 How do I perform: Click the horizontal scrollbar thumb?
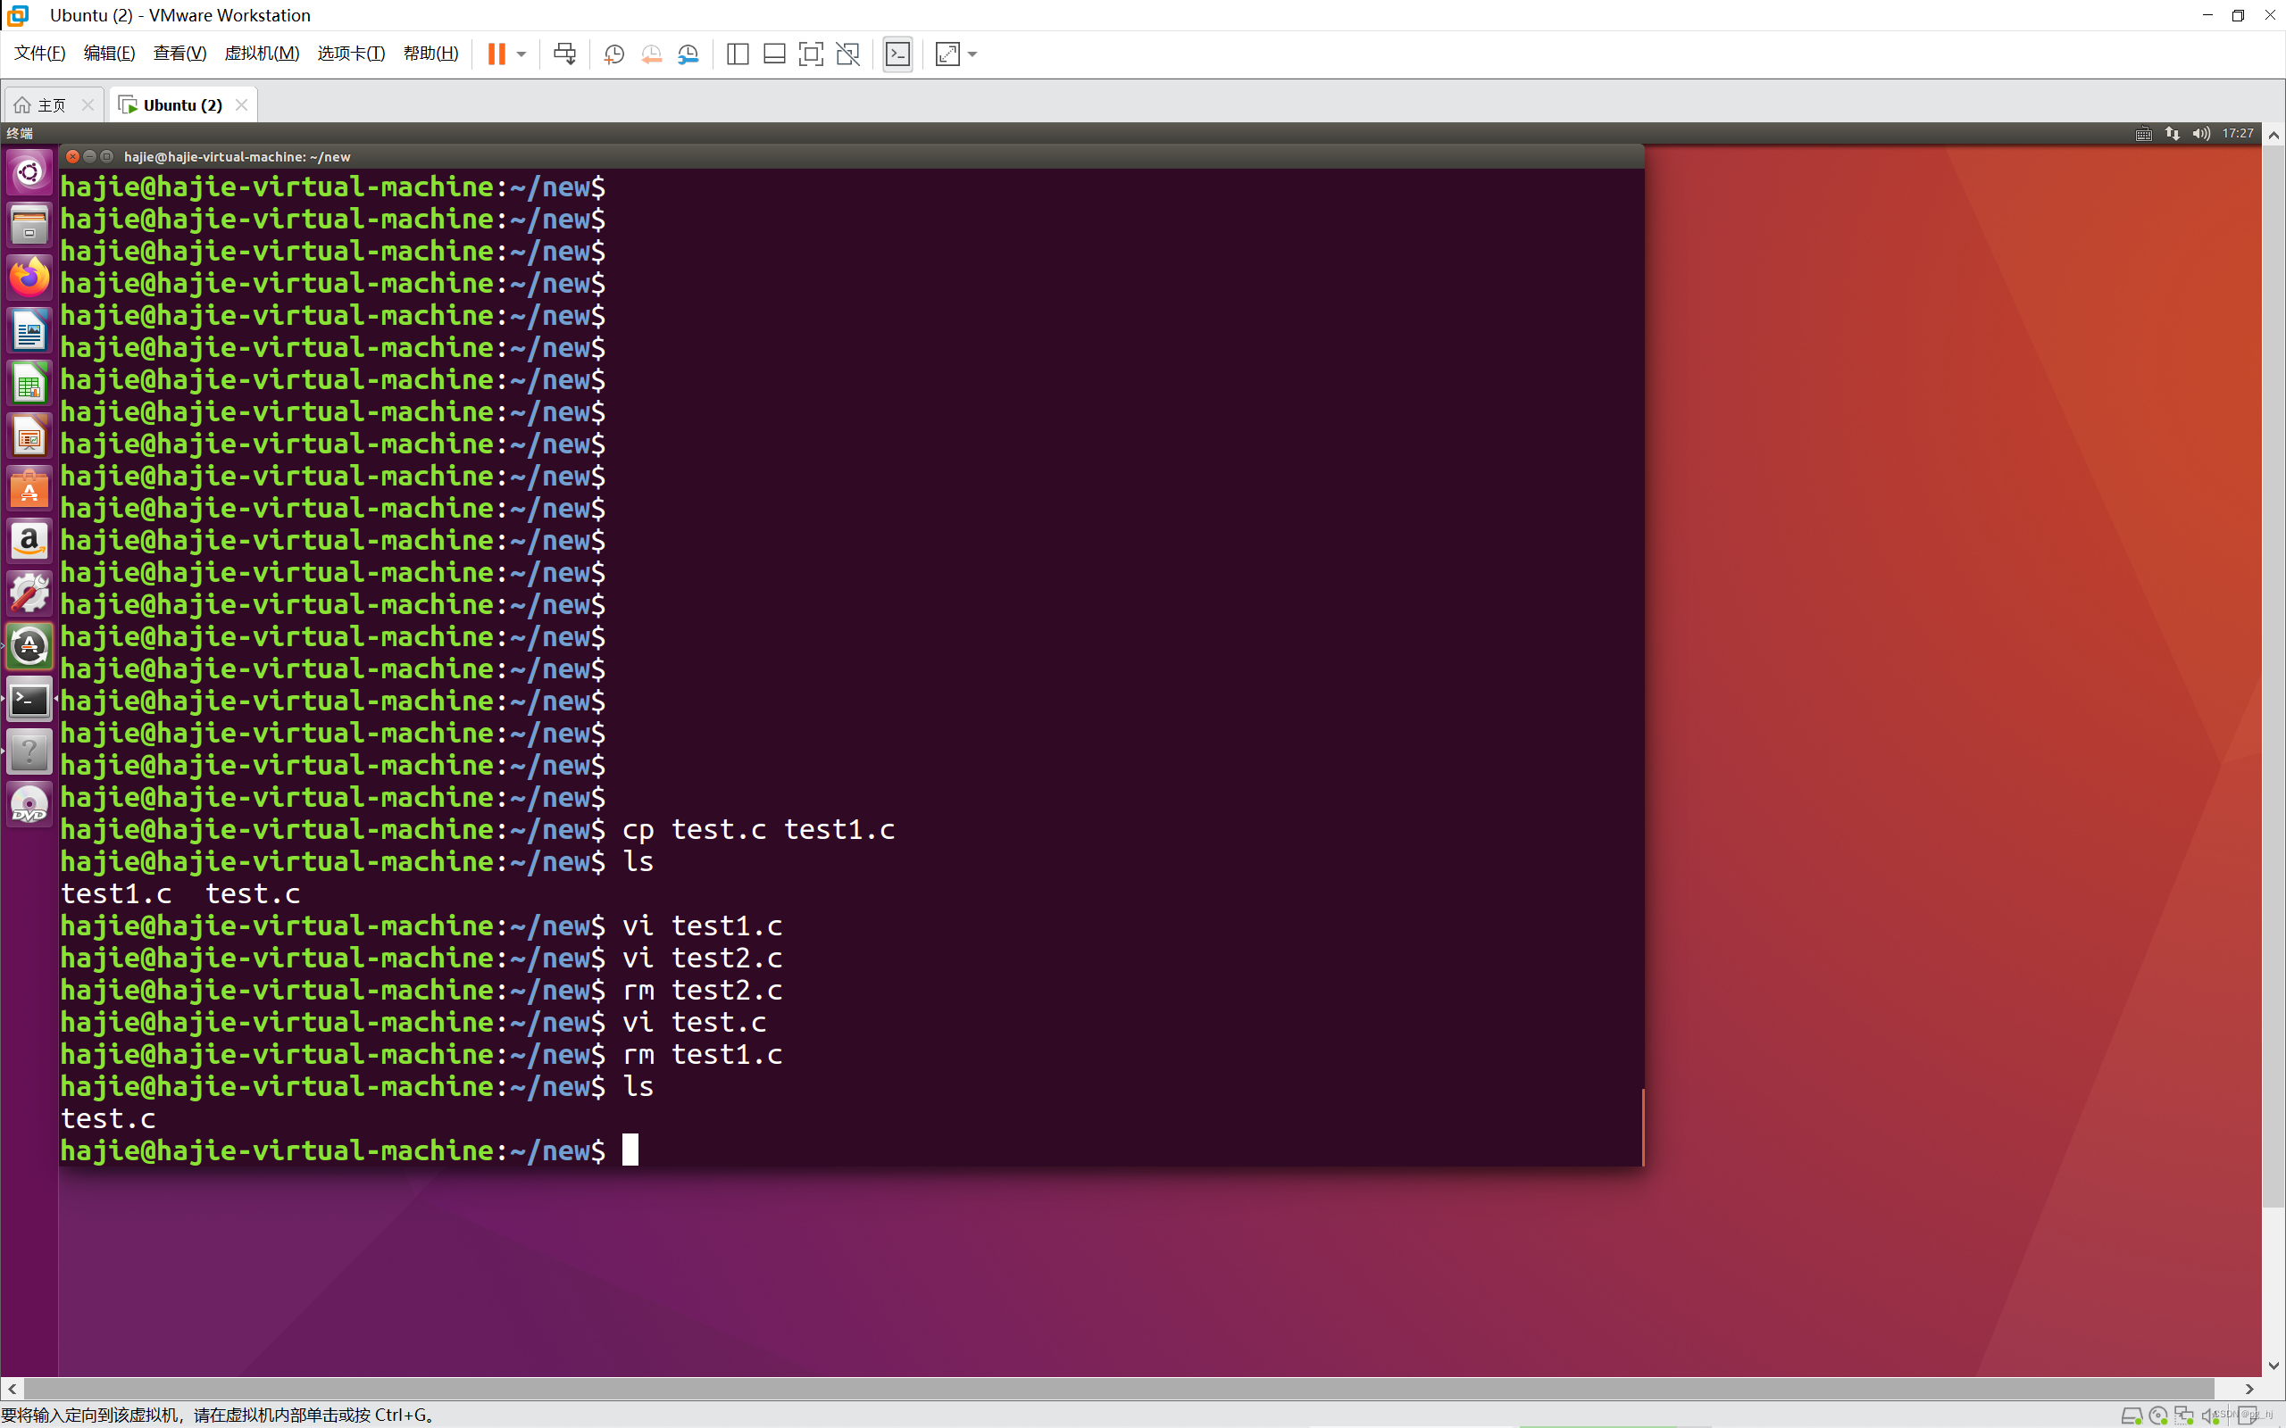point(1118,1390)
